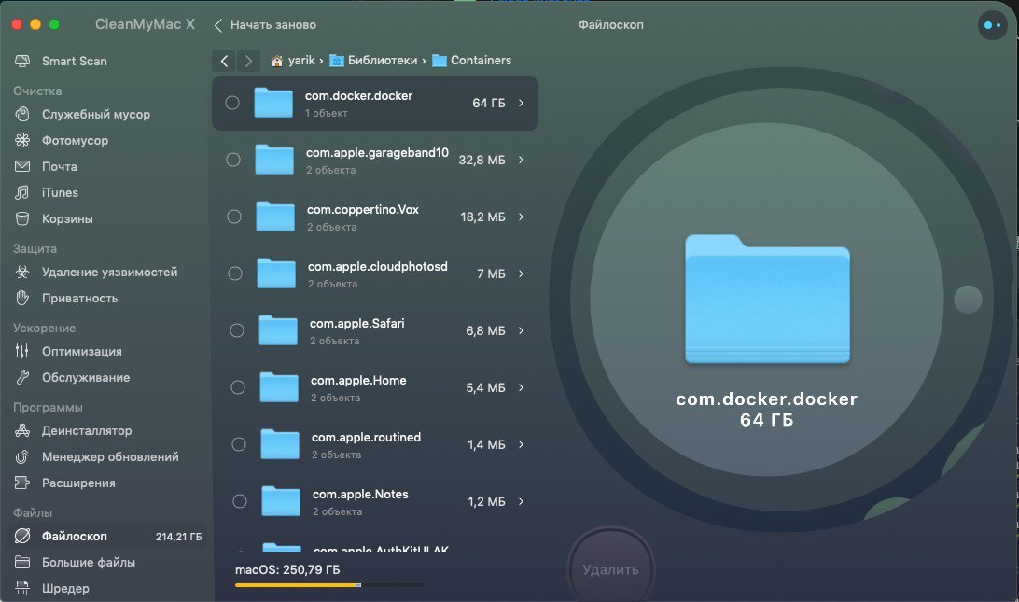The width and height of the screenshot is (1019, 602).
Task: Click the com.docker.docker folder icon in list
Action: pyautogui.click(x=272, y=103)
